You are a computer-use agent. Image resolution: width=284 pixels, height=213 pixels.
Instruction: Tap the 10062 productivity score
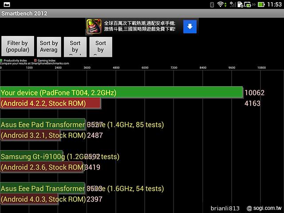(254, 93)
